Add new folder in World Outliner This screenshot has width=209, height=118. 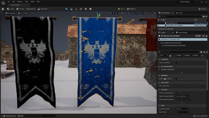pos(203,16)
